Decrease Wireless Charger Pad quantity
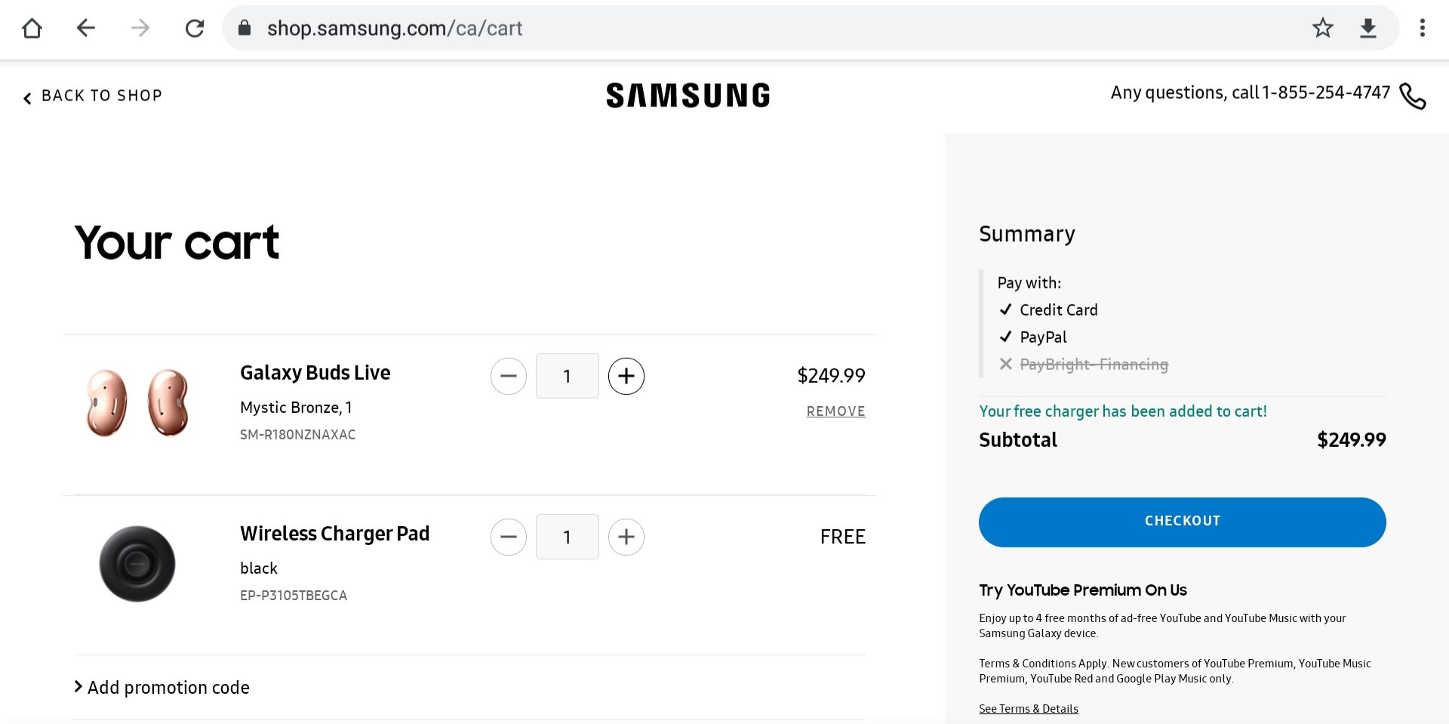Image resolution: width=1449 pixels, height=724 pixels. click(x=509, y=537)
